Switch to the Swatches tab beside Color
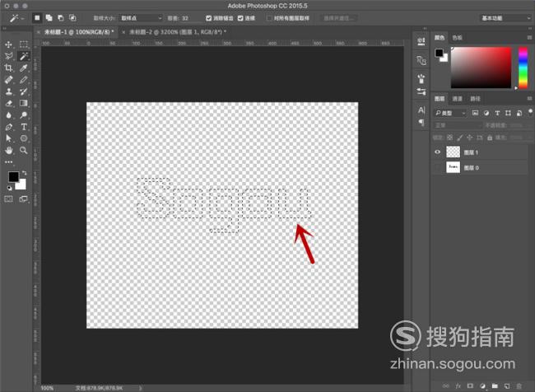 click(457, 38)
